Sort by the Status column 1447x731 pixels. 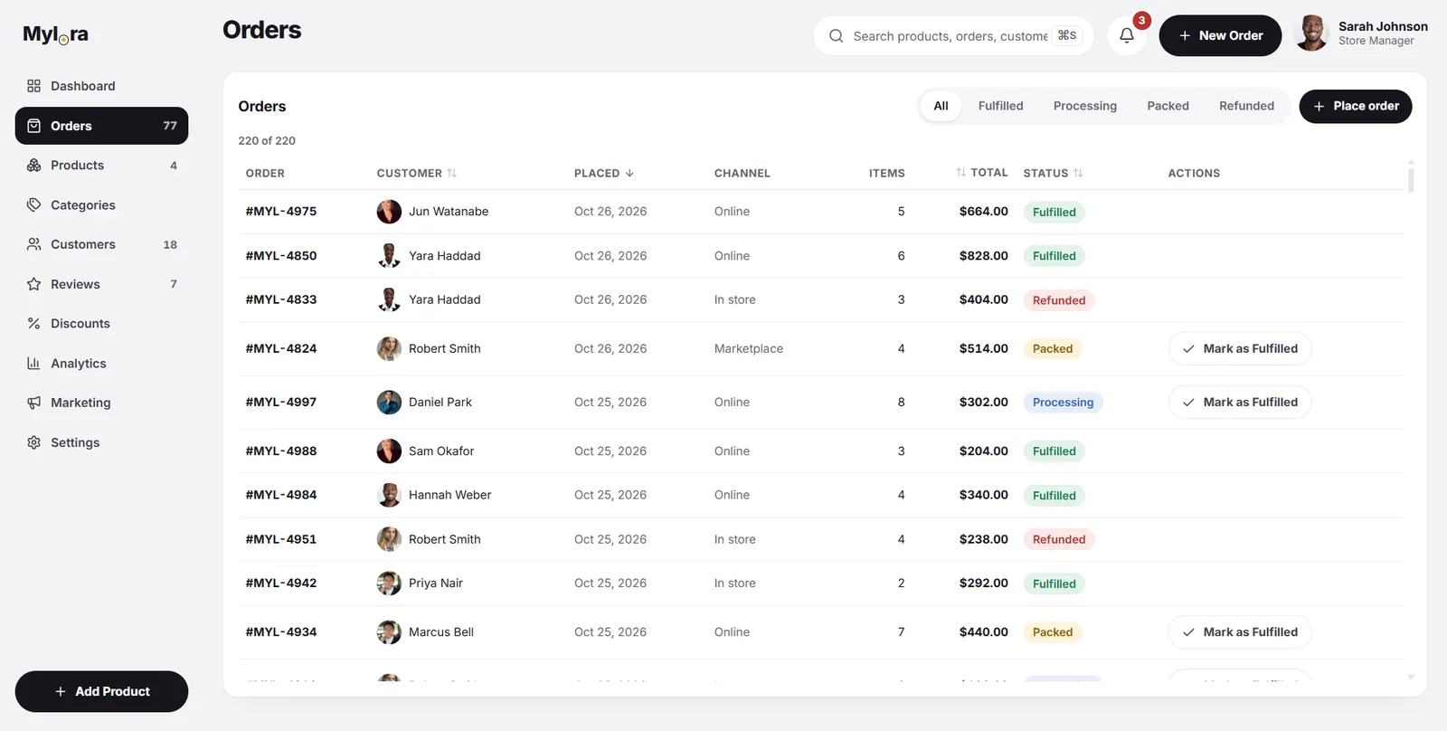coord(1053,173)
